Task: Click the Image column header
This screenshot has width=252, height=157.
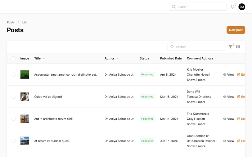Action: [x=24, y=58]
